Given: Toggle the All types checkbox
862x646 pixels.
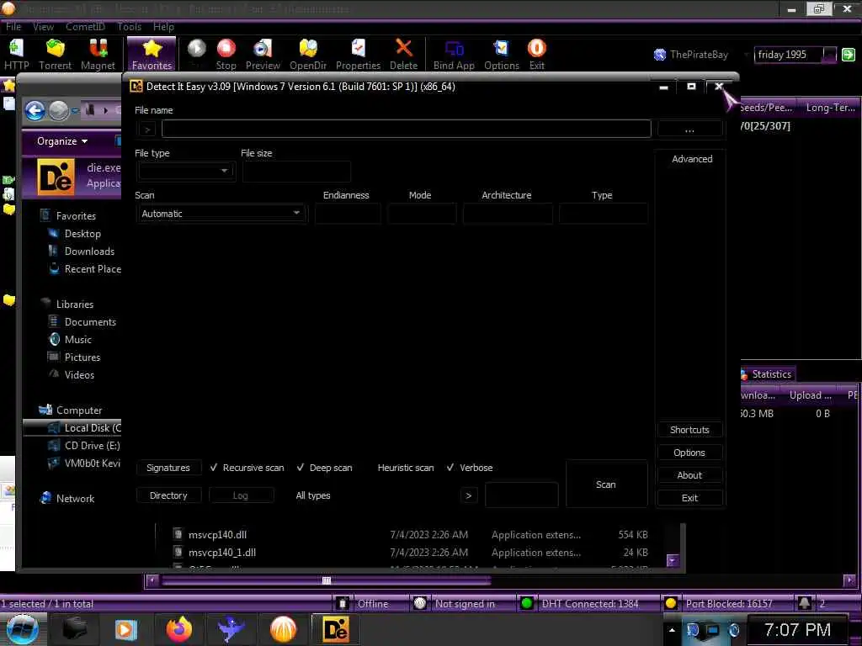Looking at the screenshot, I should [x=287, y=495].
